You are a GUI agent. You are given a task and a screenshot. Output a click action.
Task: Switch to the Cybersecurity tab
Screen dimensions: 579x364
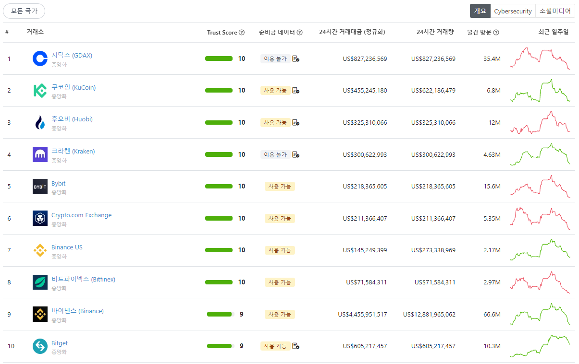(513, 11)
